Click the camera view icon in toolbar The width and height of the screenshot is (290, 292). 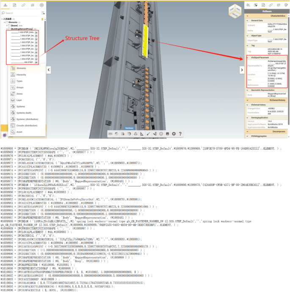point(110,134)
